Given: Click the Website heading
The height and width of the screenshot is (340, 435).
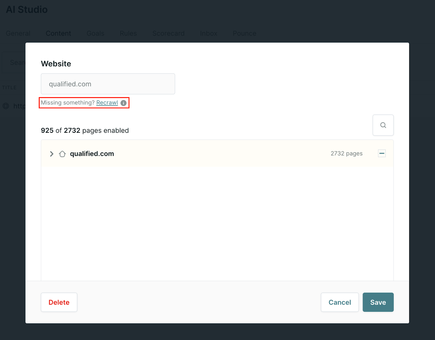Looking at the screenshot, I should (x=56, y=64).
